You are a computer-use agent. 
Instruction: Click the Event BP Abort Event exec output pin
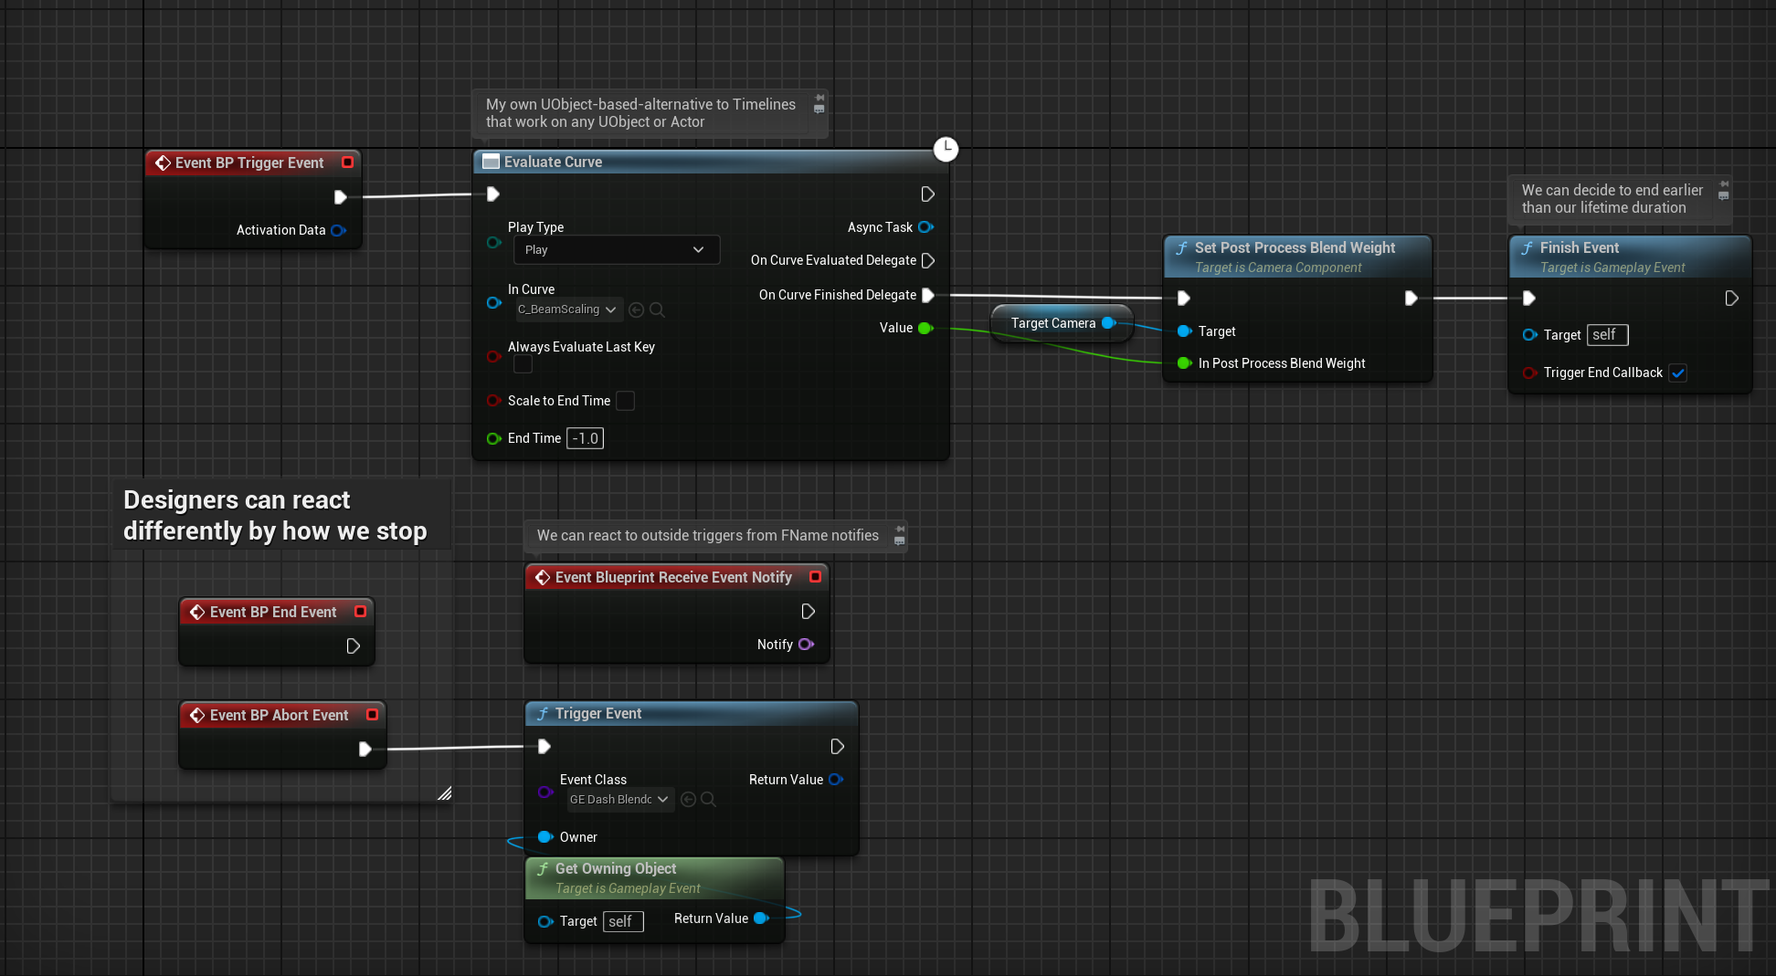365,750
